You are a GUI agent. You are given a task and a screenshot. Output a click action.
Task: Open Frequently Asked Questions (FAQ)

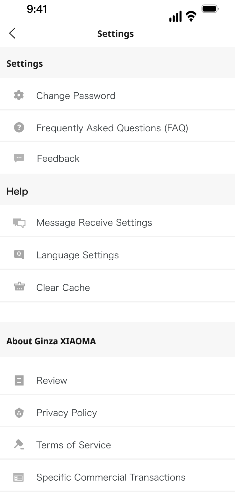pyautogui.click(x=112, y=128)
